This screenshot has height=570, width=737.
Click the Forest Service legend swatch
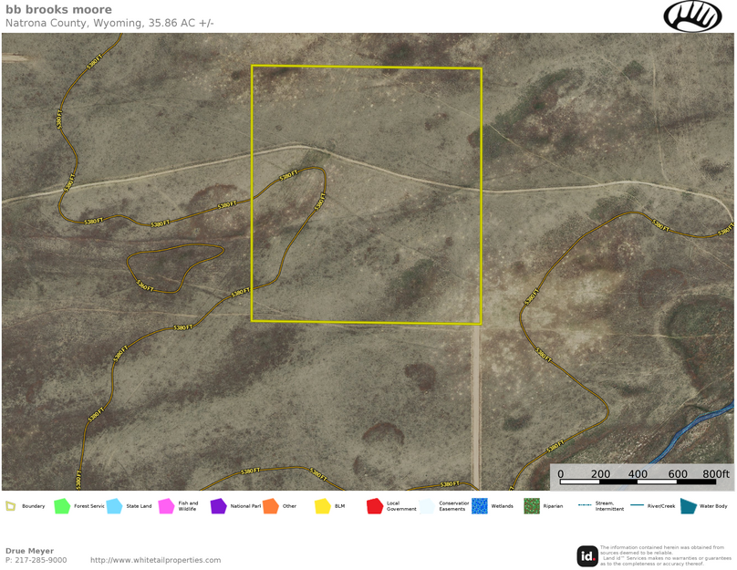click(x=59, y=505)
